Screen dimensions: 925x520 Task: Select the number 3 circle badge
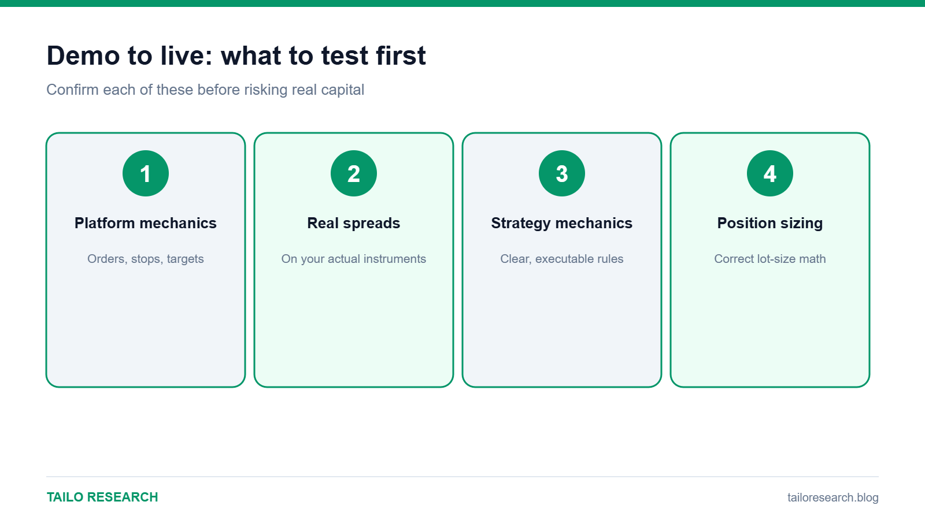(562, 173)
